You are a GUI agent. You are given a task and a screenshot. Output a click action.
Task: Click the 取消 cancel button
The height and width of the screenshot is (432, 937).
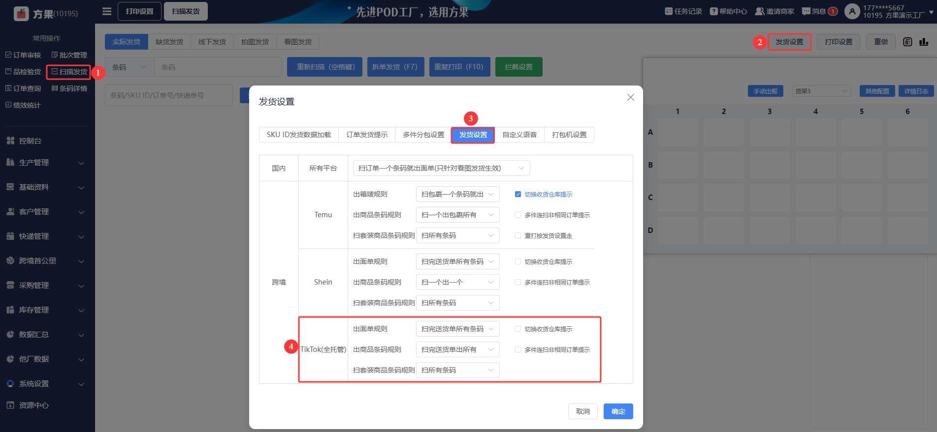tap(582, 411)
